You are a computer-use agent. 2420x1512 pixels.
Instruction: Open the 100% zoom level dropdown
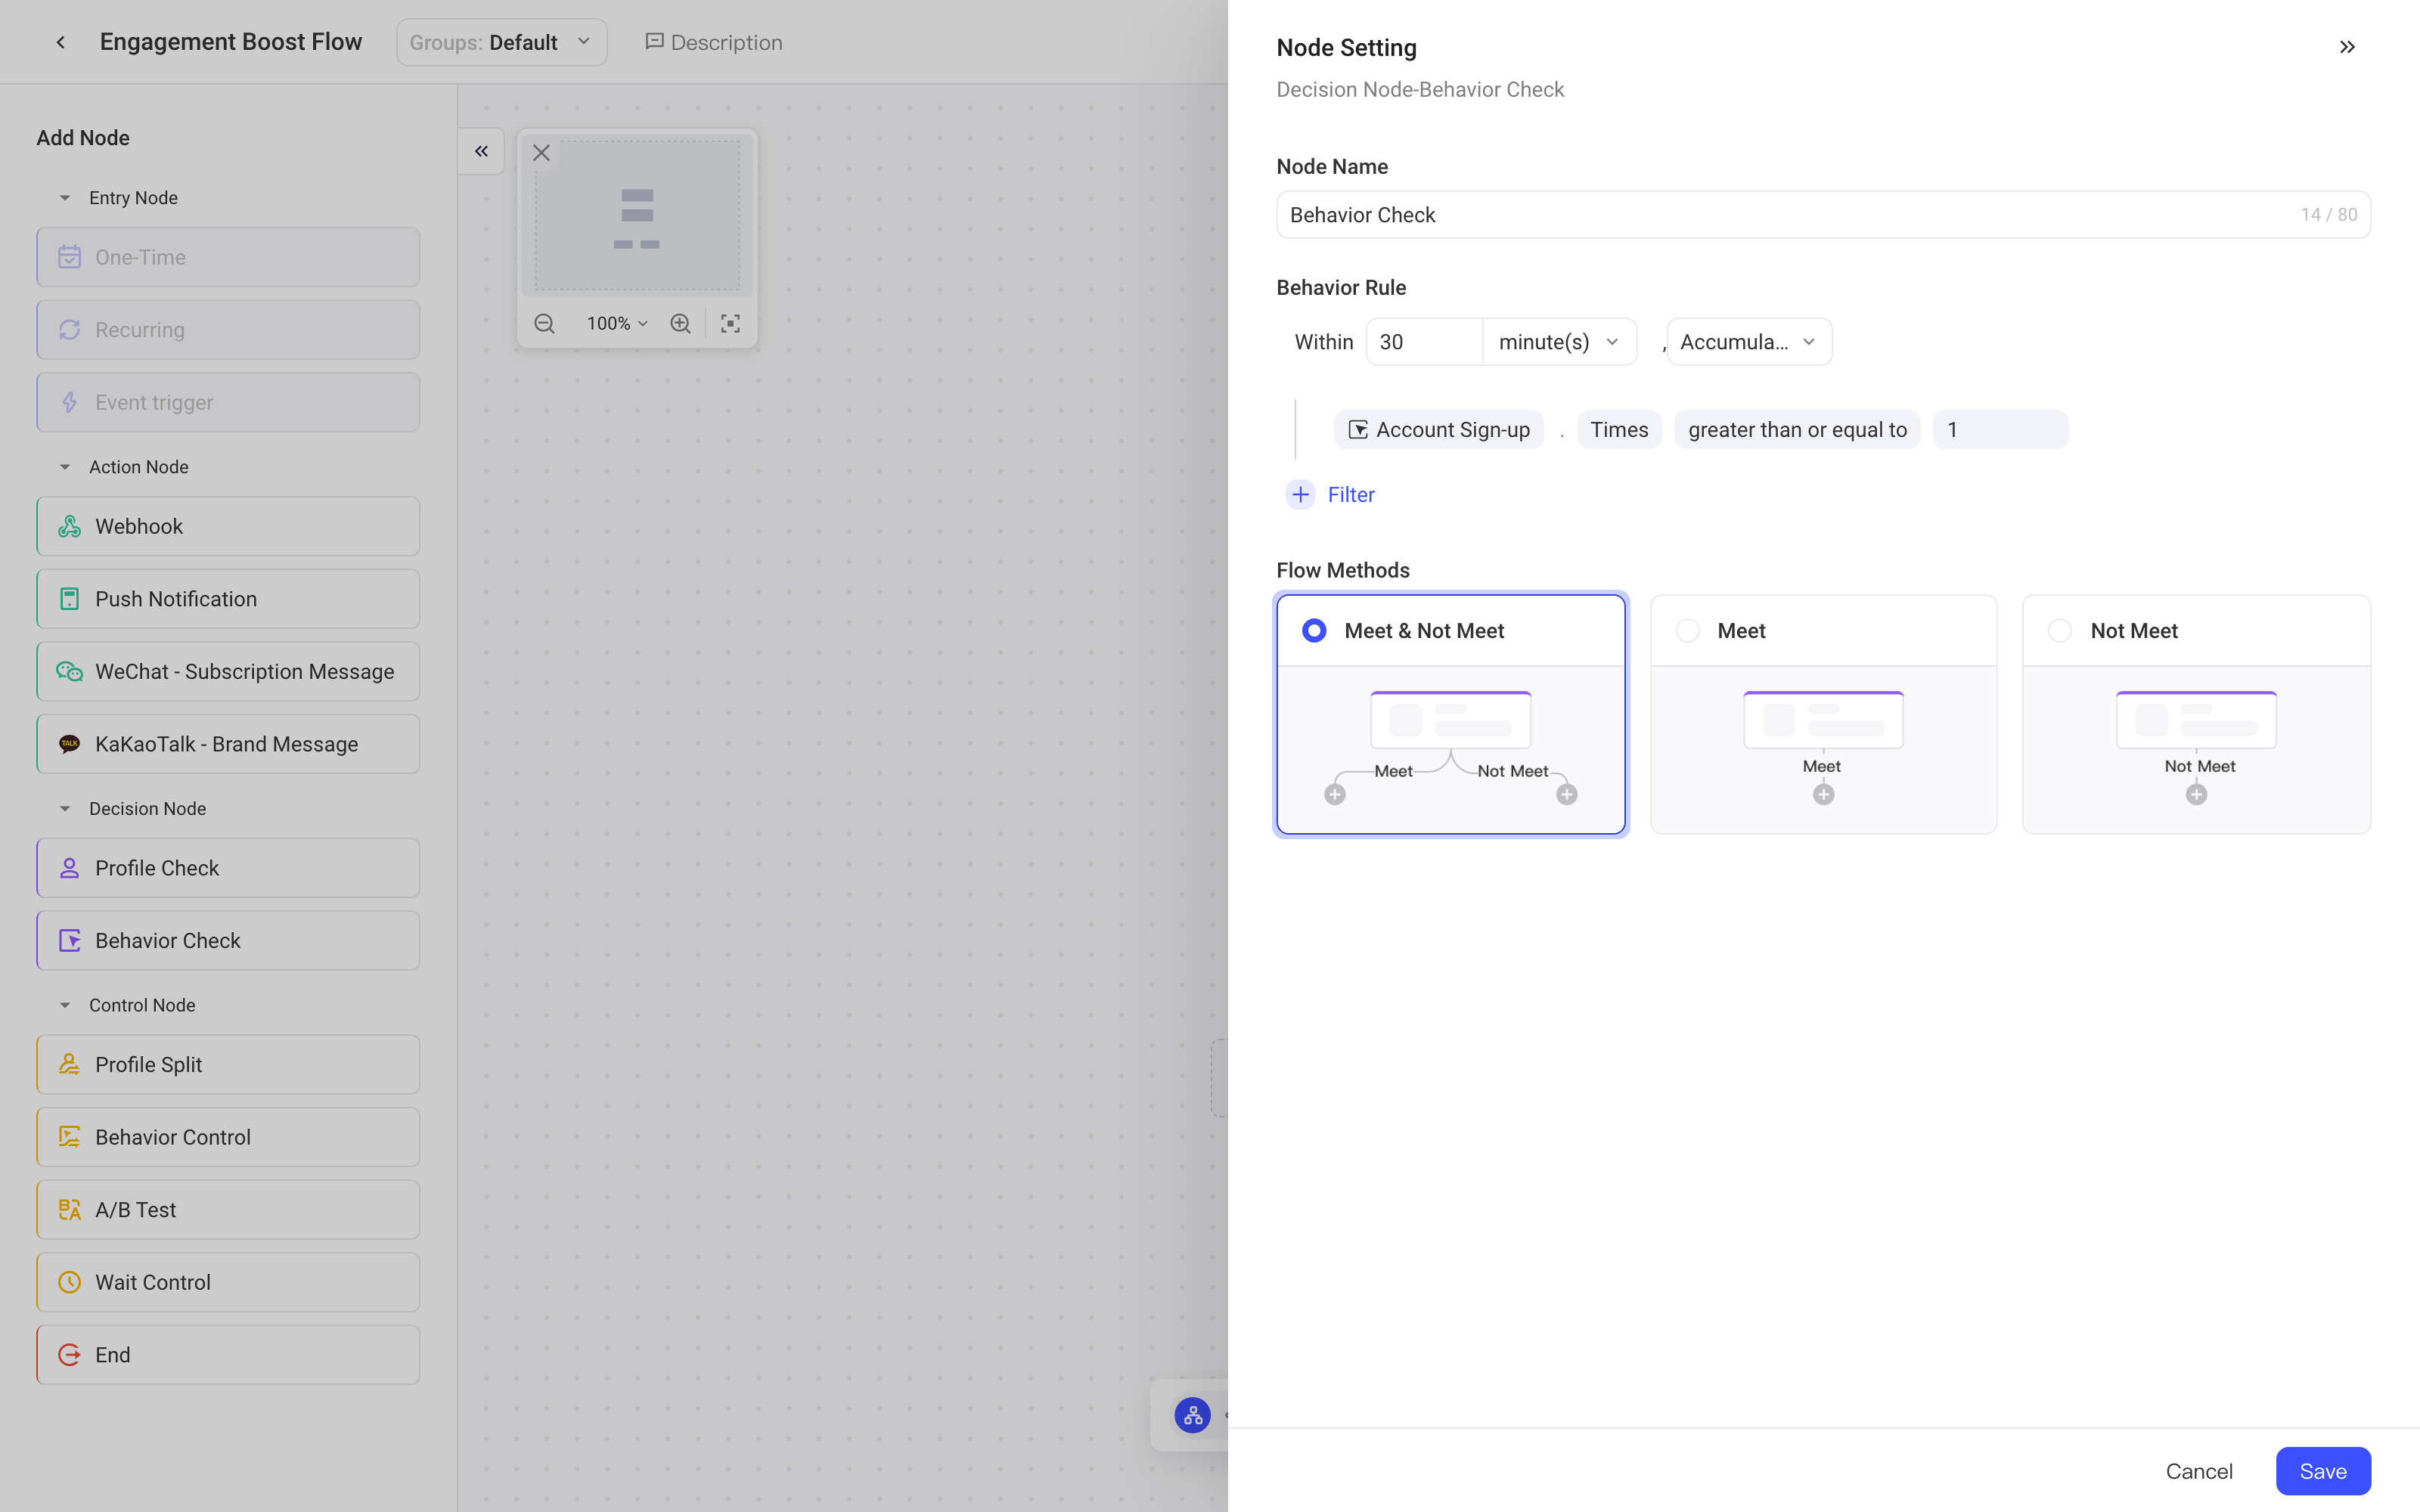[x=617, y=323]
